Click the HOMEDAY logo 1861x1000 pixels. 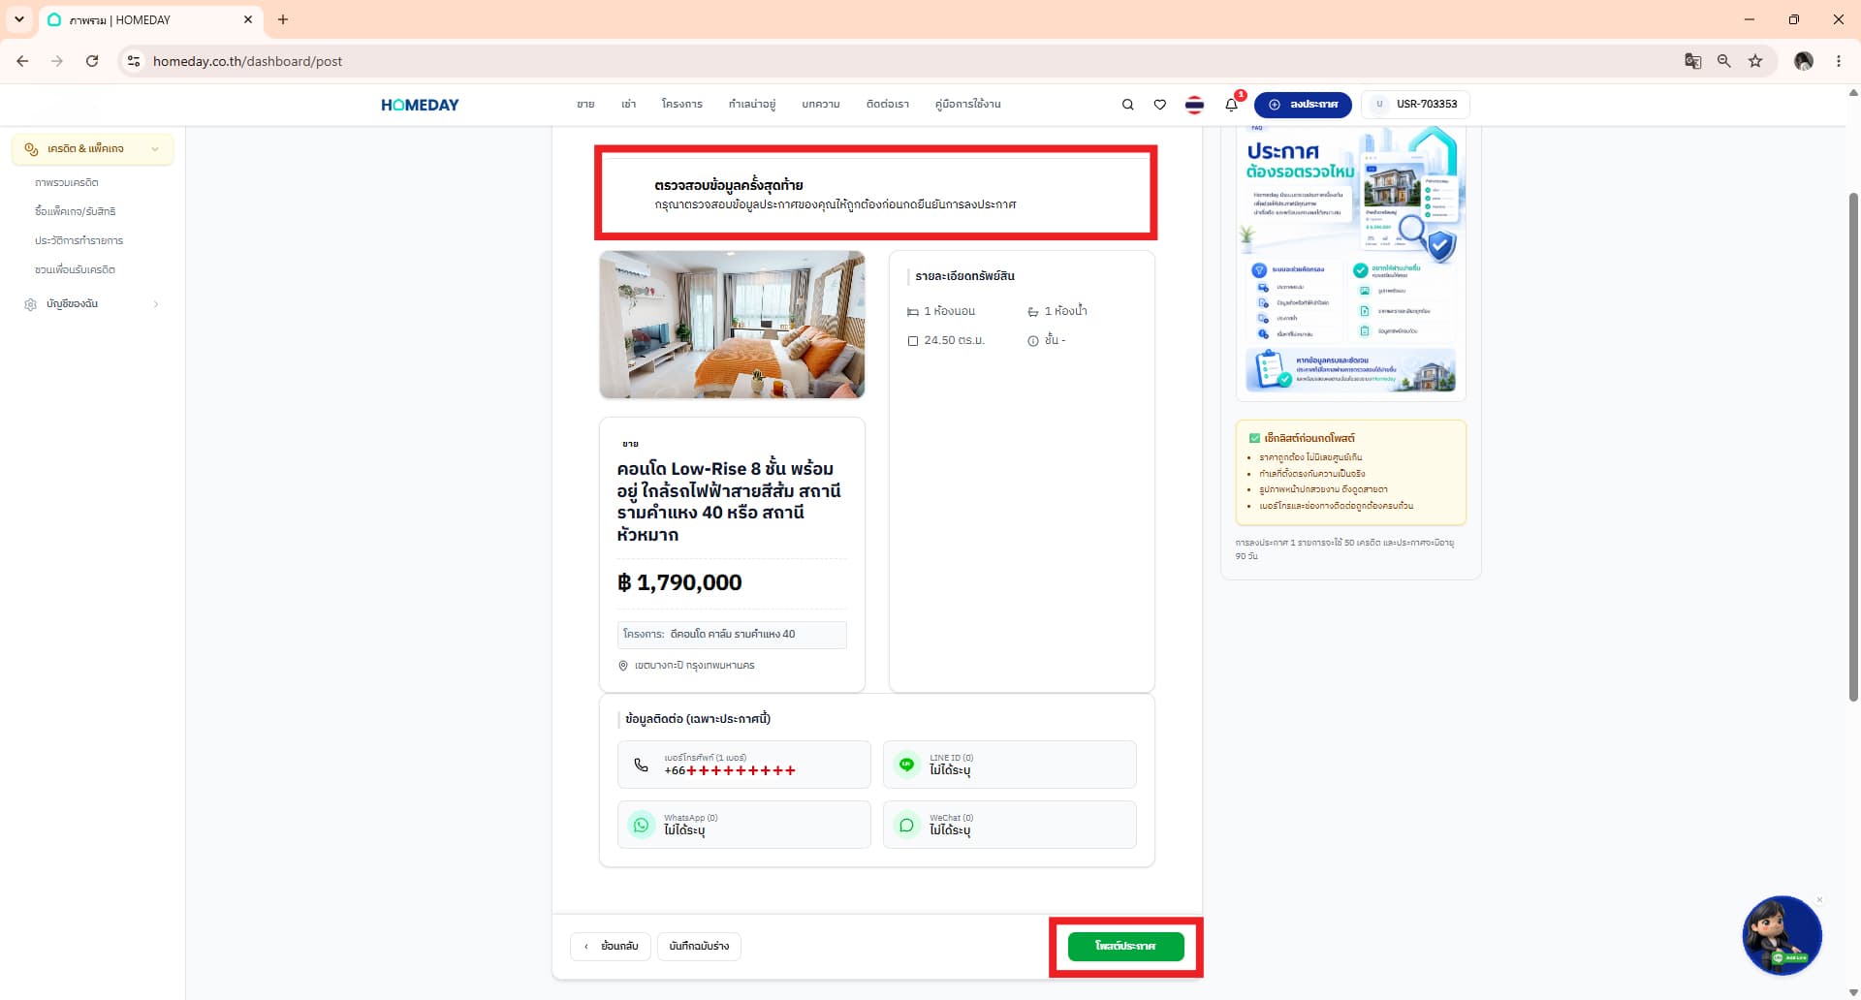click(x=420, y=105)
